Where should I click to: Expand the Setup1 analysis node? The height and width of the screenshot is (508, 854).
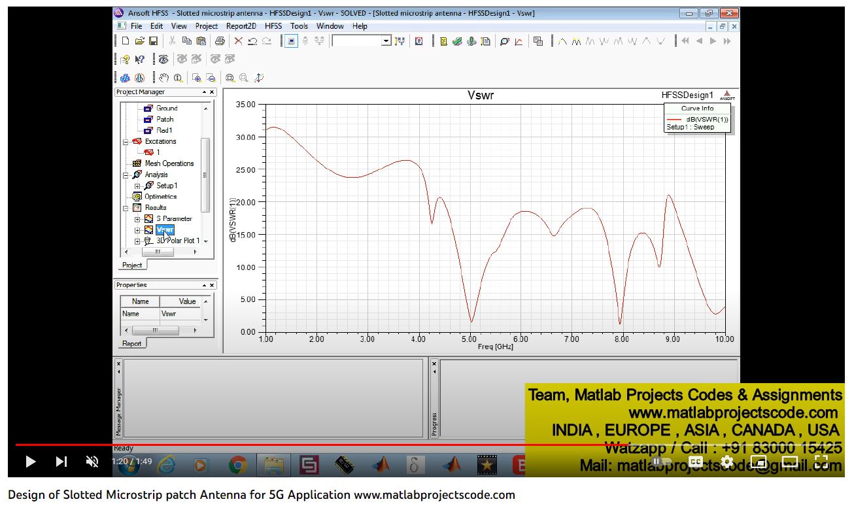coord(137,186)
